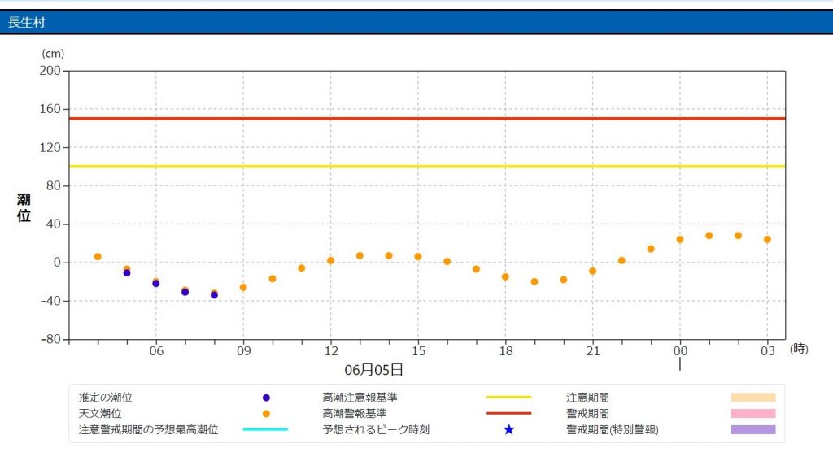This screenshot has width=833, height=461.
Task: Click the orange dot icon for 天文潮位 in legend
Action: [x=266, y=414]
